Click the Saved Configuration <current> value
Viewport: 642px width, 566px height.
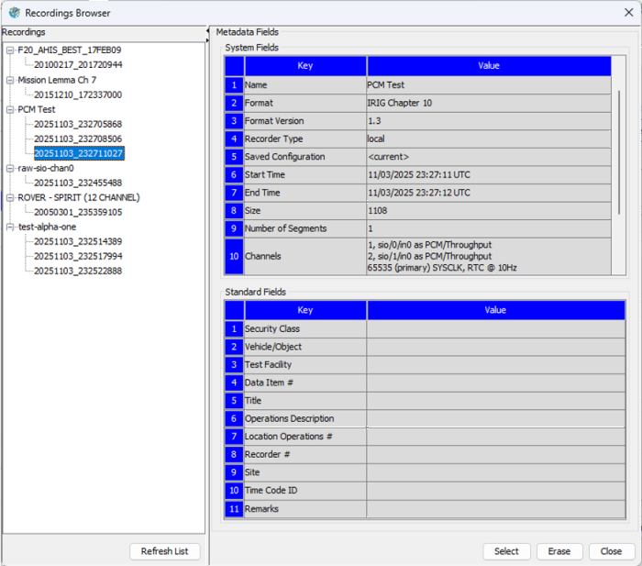tap(489, 157)
